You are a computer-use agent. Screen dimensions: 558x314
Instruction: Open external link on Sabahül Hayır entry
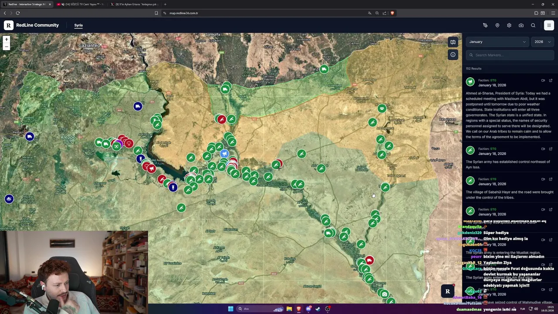point(551,179)
